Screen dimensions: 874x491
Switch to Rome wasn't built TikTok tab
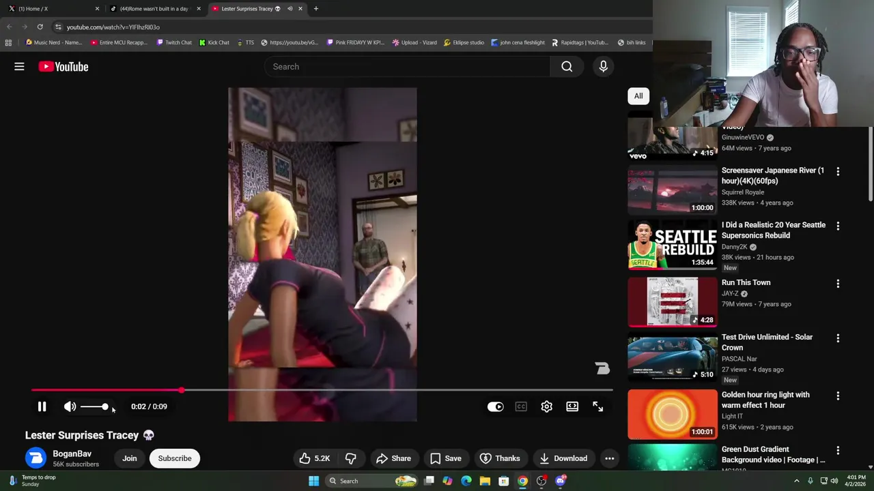154,9
